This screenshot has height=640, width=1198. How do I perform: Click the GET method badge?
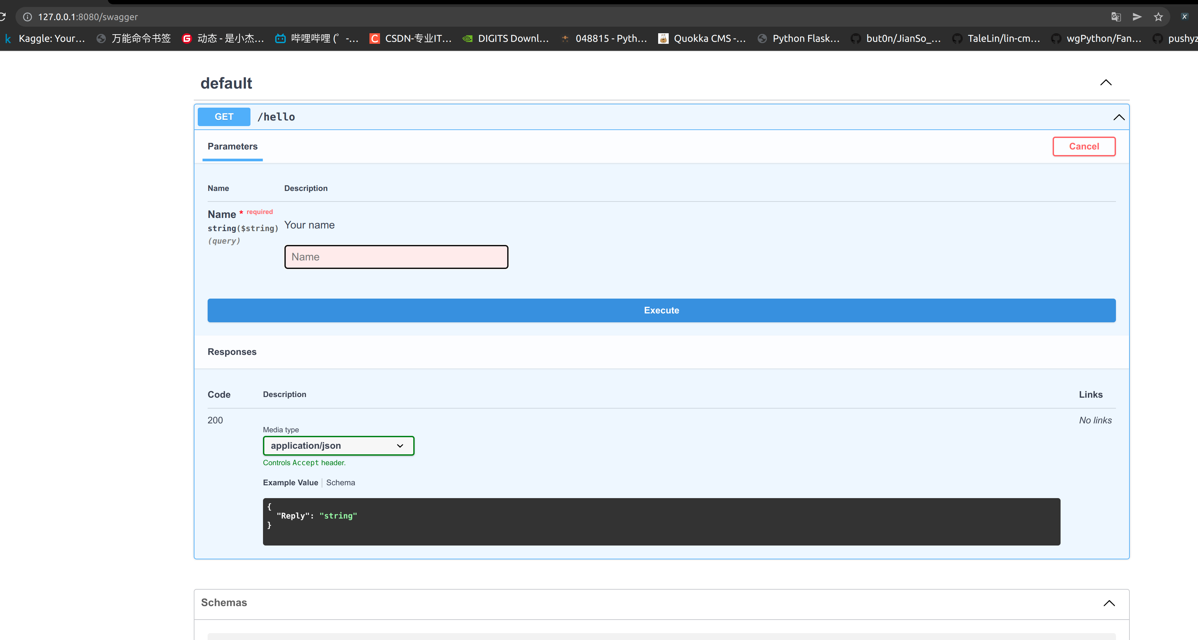point(224,117)
